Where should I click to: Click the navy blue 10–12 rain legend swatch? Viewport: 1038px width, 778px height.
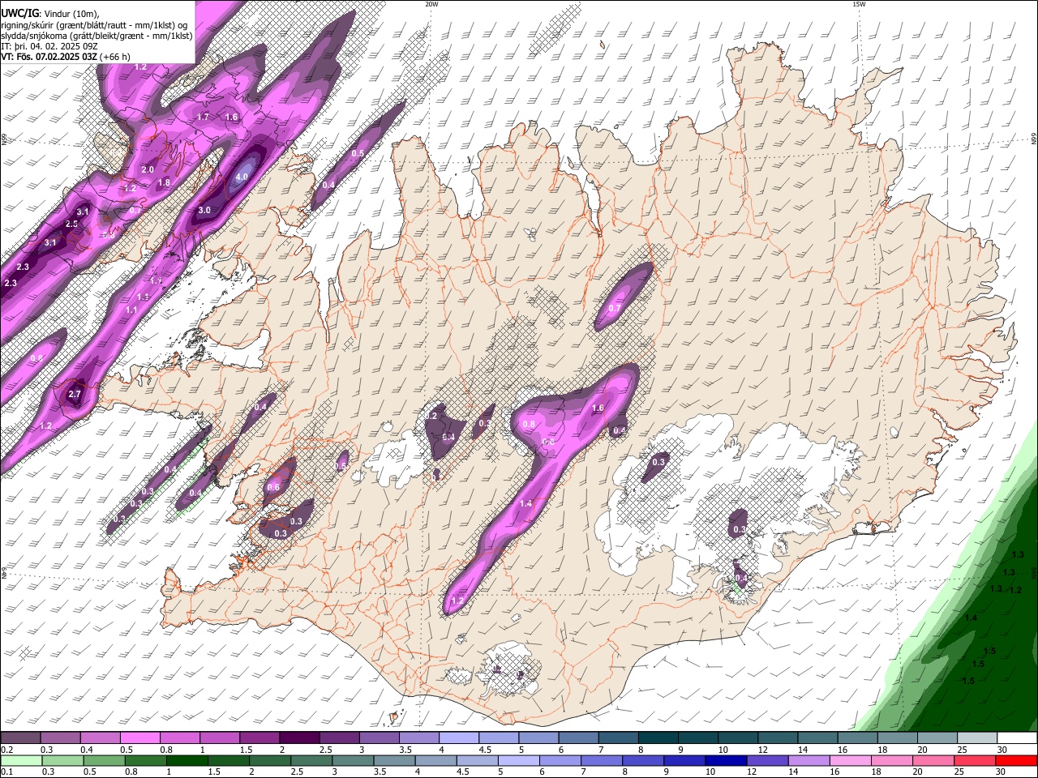tap(726, 760)
